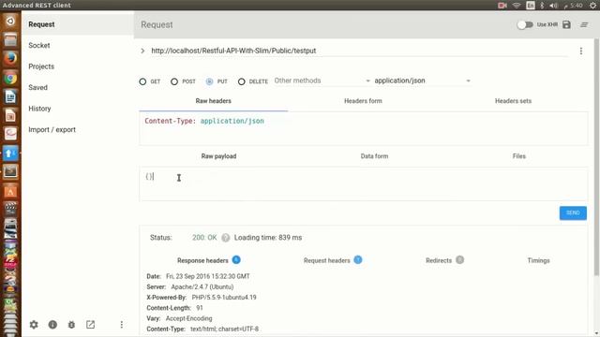Switch to the Data form tab

(x=374, y=156)
